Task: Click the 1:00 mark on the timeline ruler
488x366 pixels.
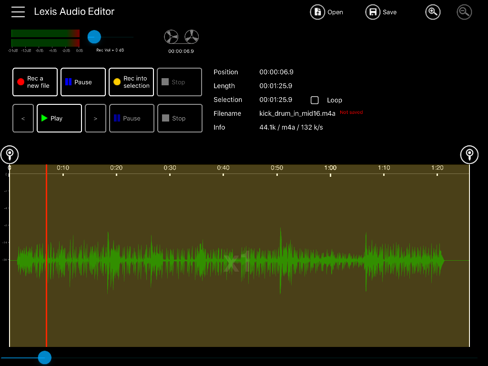Action: pyautogui.click(x=331, y=168)
